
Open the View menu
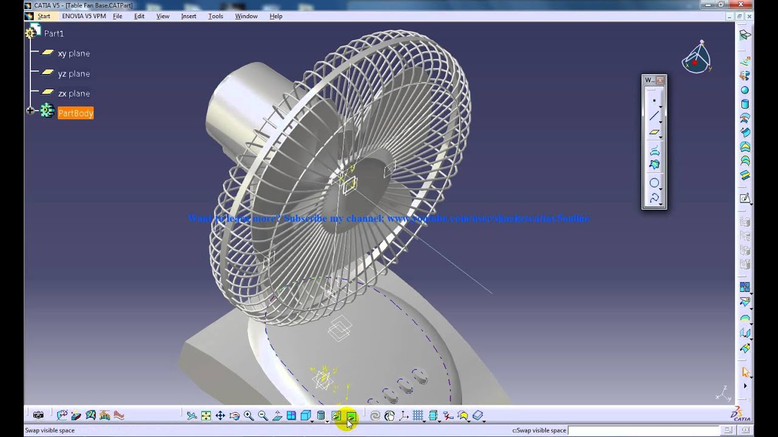coord(163,16)
